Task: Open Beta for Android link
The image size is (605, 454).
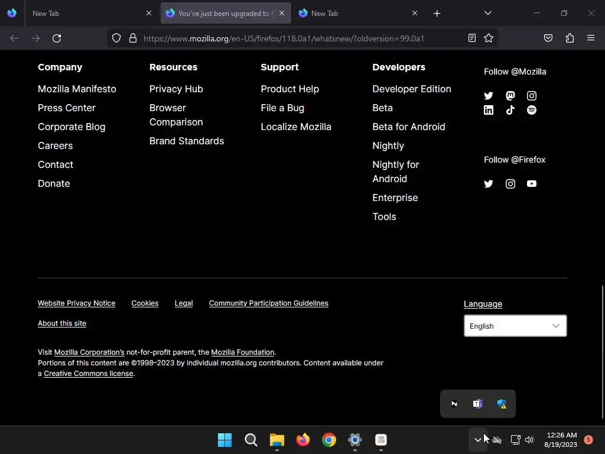Action: pyautogui.click(x=409, y=127)
